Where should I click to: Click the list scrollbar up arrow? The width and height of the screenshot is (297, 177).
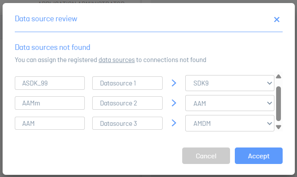[278, 76]
